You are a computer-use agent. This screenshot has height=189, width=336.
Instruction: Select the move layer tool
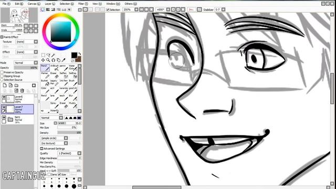43,60
